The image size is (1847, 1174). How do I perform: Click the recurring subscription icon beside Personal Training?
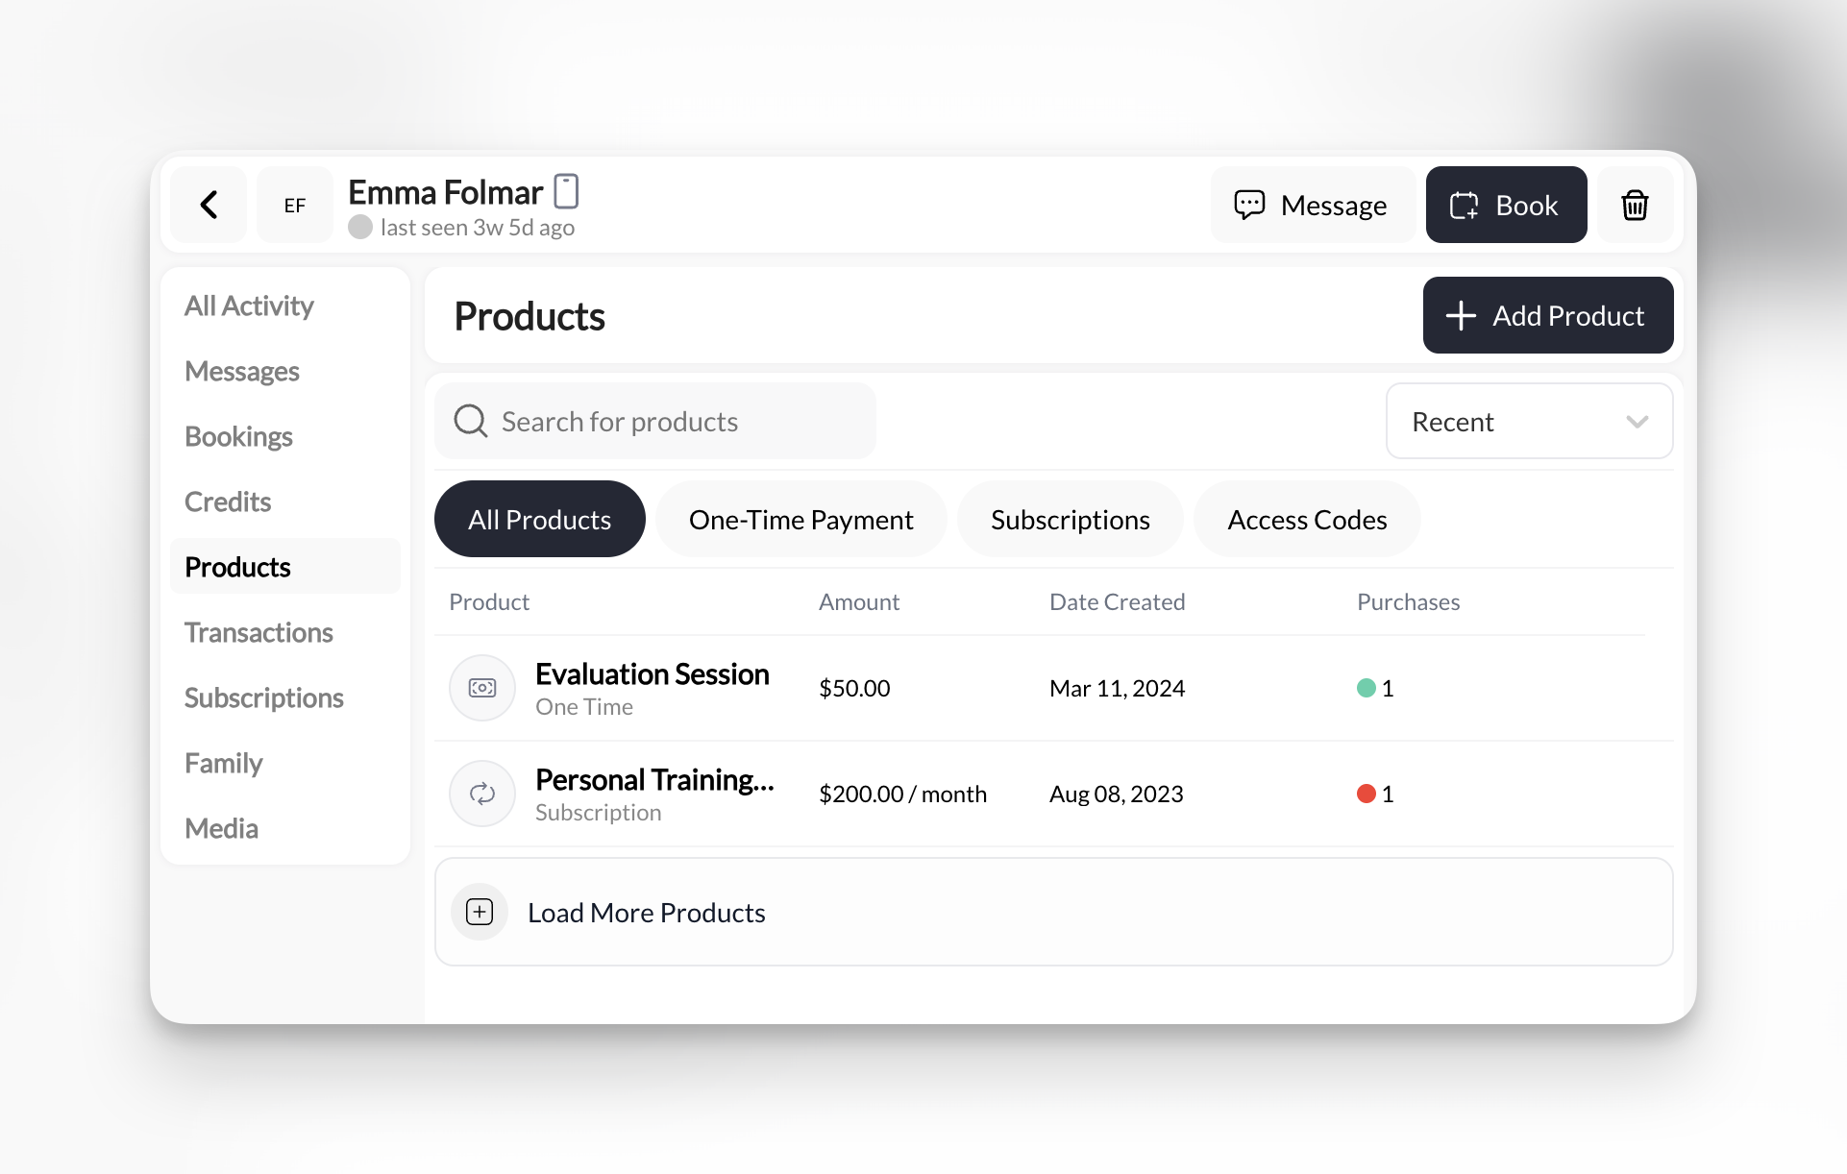click(481, 794)
